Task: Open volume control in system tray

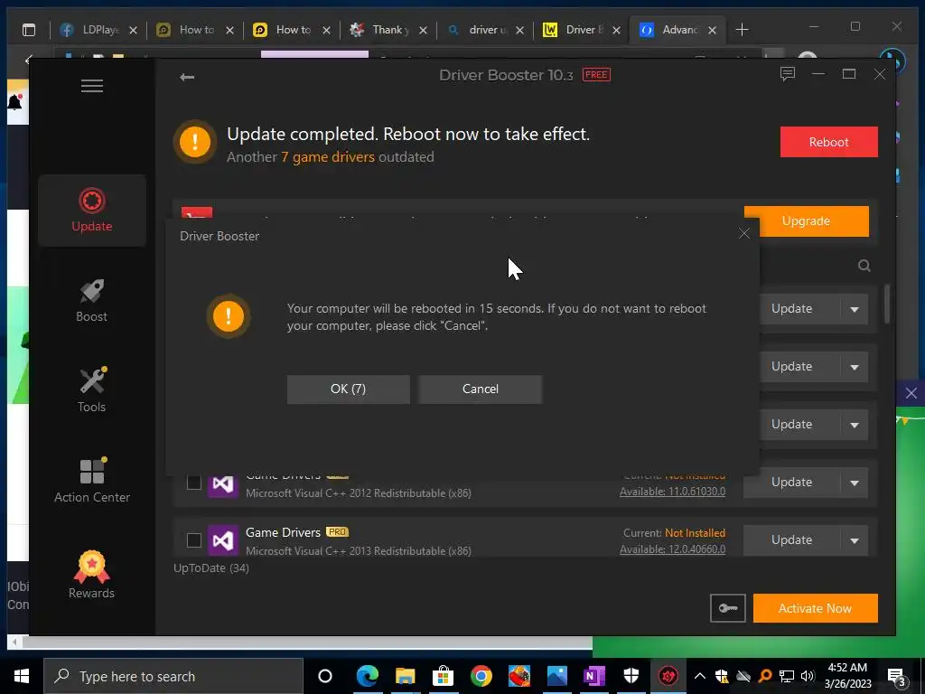Action: [x=808, y=676]
